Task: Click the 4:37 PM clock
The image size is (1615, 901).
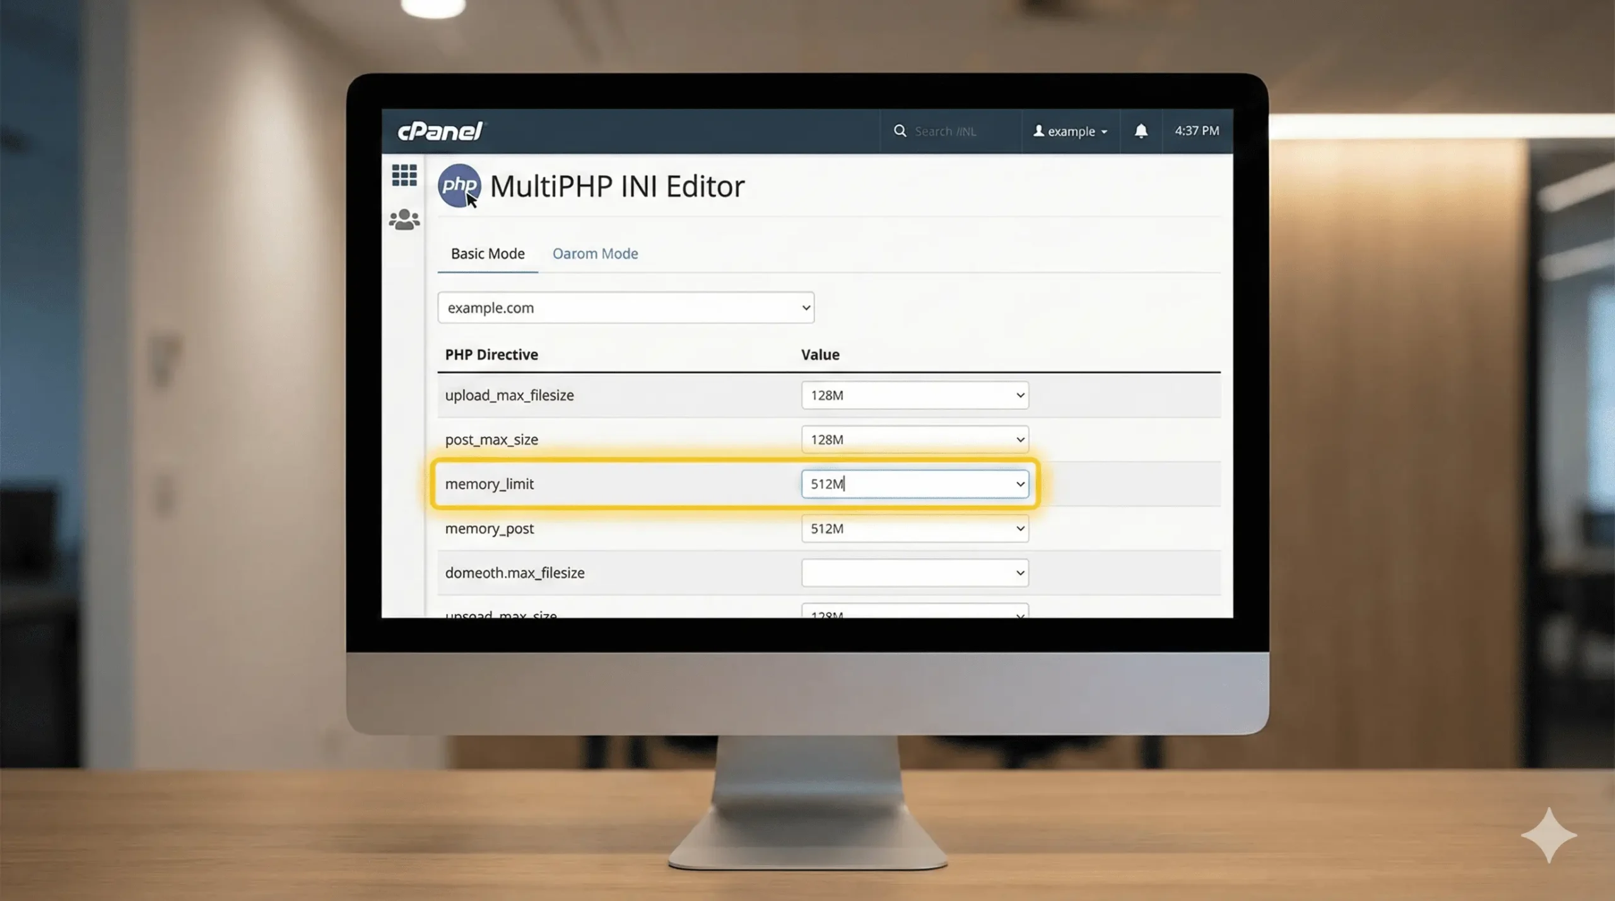Action: (1197, 131)
